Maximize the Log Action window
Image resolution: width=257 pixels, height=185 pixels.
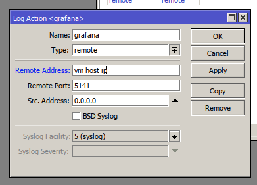point(231,17)
